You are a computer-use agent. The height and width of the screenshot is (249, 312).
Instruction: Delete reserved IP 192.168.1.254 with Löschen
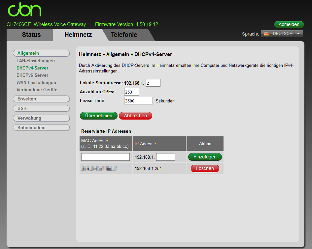coord(205,168)
